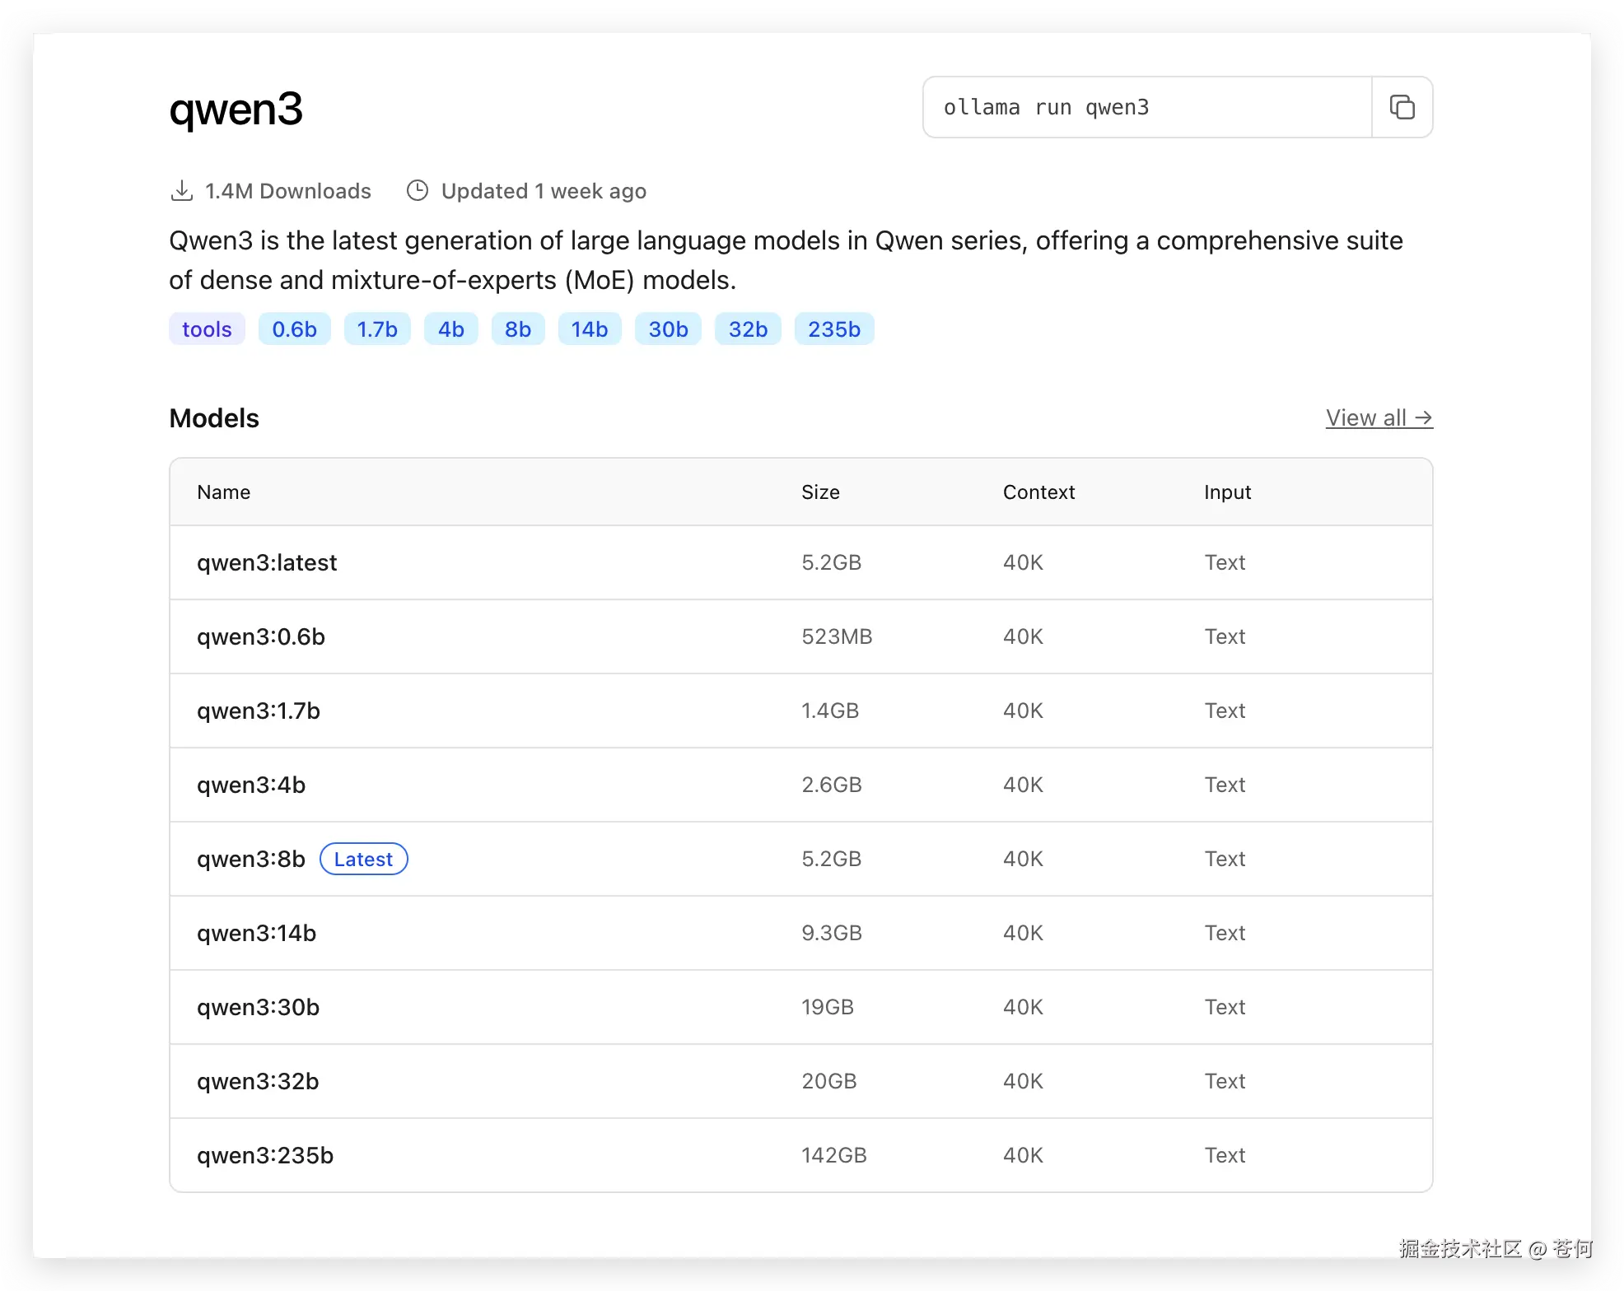This screenshot has width=1624, height=1291.
Task: Pick the 30b size tag
Action: 668,329
